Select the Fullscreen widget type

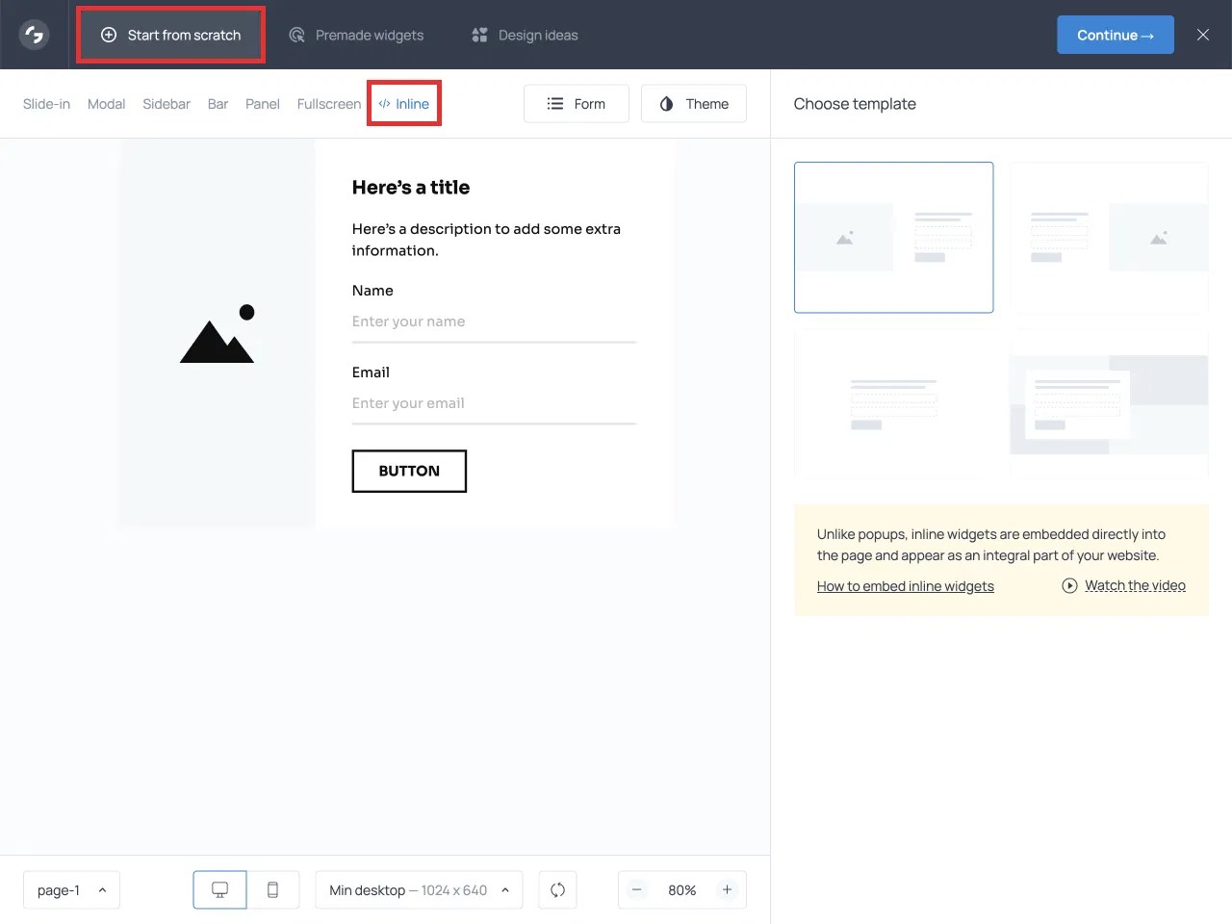point(328,103)
